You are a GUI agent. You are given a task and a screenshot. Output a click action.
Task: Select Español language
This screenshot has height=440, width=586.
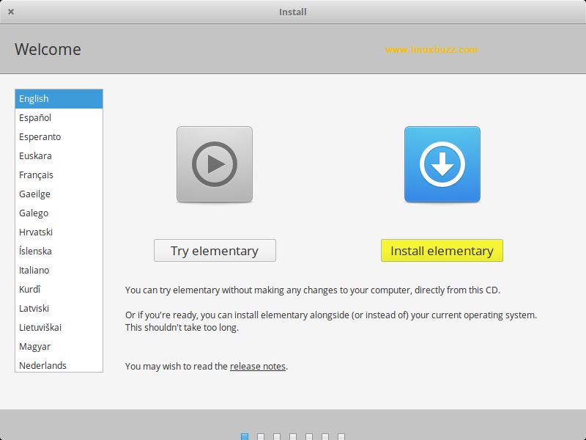click(x=59, y=118)
